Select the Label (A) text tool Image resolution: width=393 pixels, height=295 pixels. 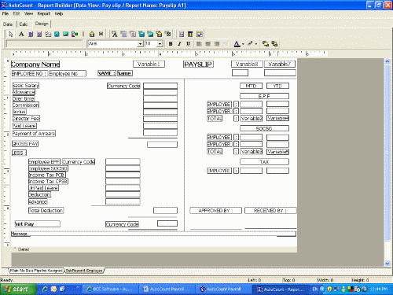click(21, 34)
